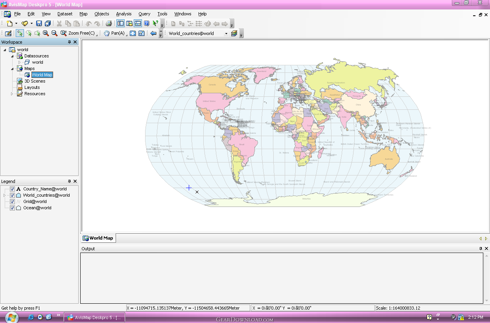Collapse the world workspace root node
This screenshot has height=323, width=490.
[5, 50]
